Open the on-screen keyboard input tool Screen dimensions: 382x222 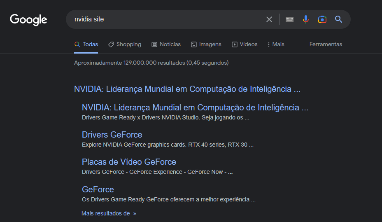(289, 19)
